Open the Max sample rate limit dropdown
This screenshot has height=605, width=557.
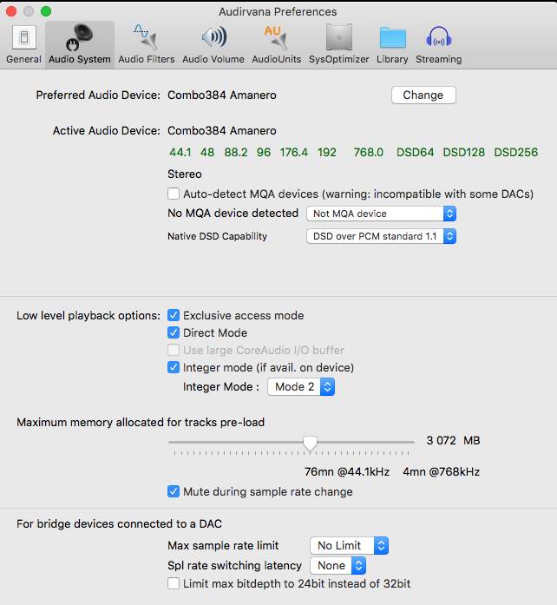tap(350, 545)
